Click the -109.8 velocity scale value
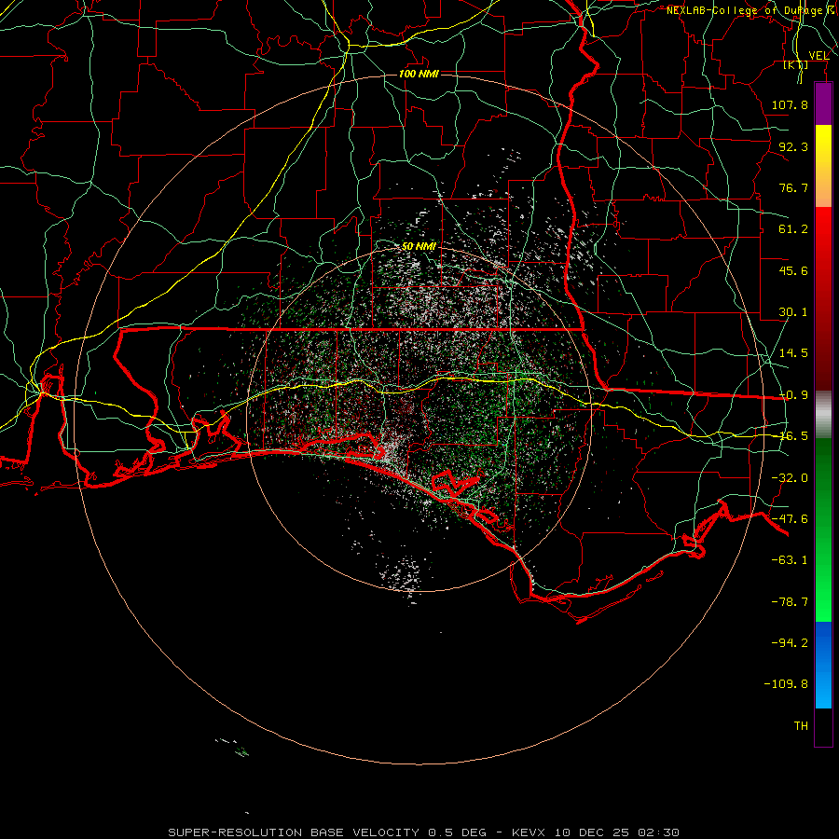The height and width of the screenshot is (839, 839). [x=786, y=684]
